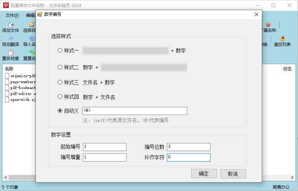Viewport: 298px width, 191px height.
Task: Click the horizontal scrollbar left arrow
Action: (x=6, y=178)
